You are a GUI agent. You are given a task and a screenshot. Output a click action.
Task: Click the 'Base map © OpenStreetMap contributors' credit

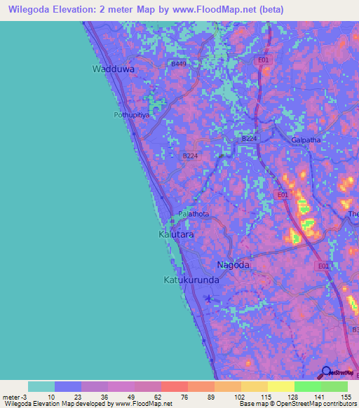tap(298, 404)
